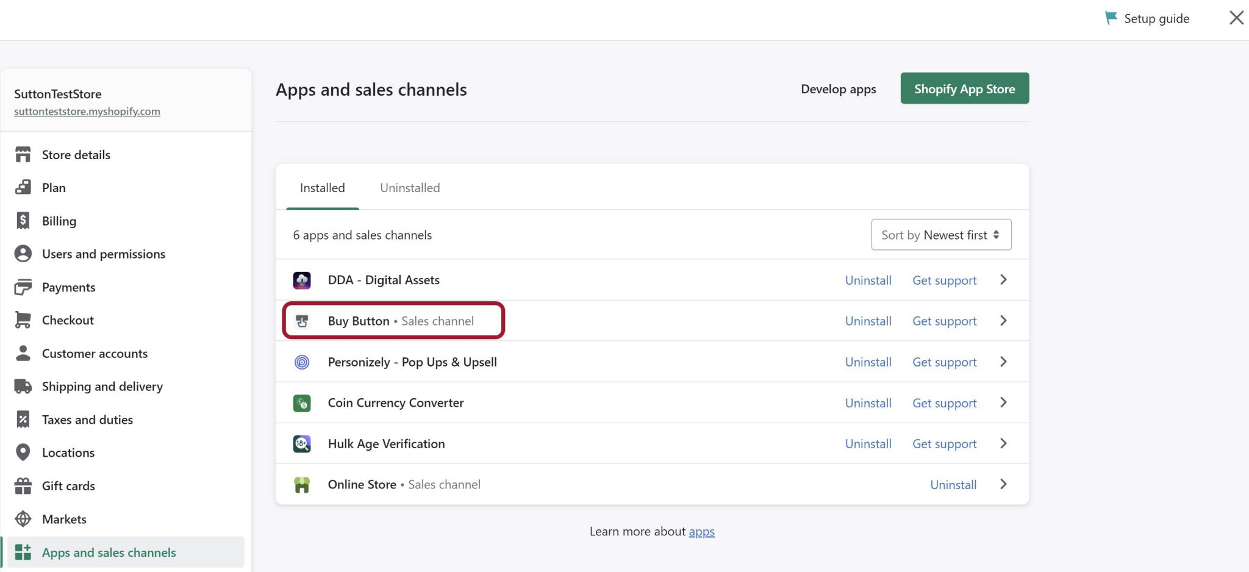Click the Users and permissions avatar icon
The height and width of the screenshot is (572, 1249).
tap(23, 254)
